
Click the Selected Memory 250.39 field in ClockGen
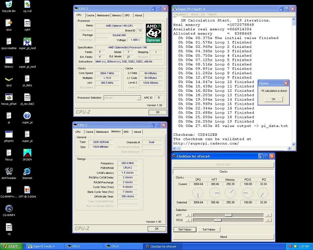point(230,202)
